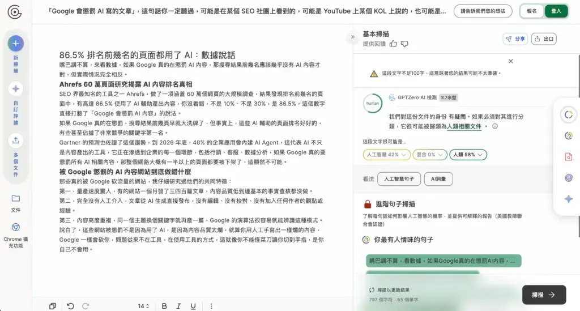Toggle bold formatting in editor toolbar
This screenshot has height=311, width=580.
(164, 306)
